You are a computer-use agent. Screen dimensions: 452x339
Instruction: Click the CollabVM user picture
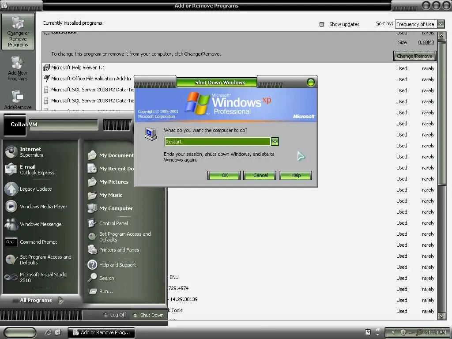click(15, 124)
